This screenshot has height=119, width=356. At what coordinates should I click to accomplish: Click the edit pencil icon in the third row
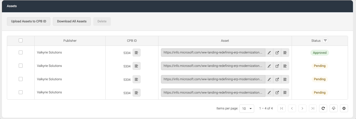click(x=269, y=79)
